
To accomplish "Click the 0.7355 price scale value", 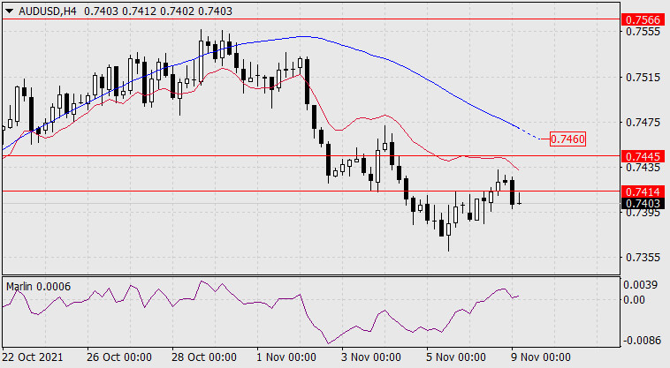I will [643, 258].
